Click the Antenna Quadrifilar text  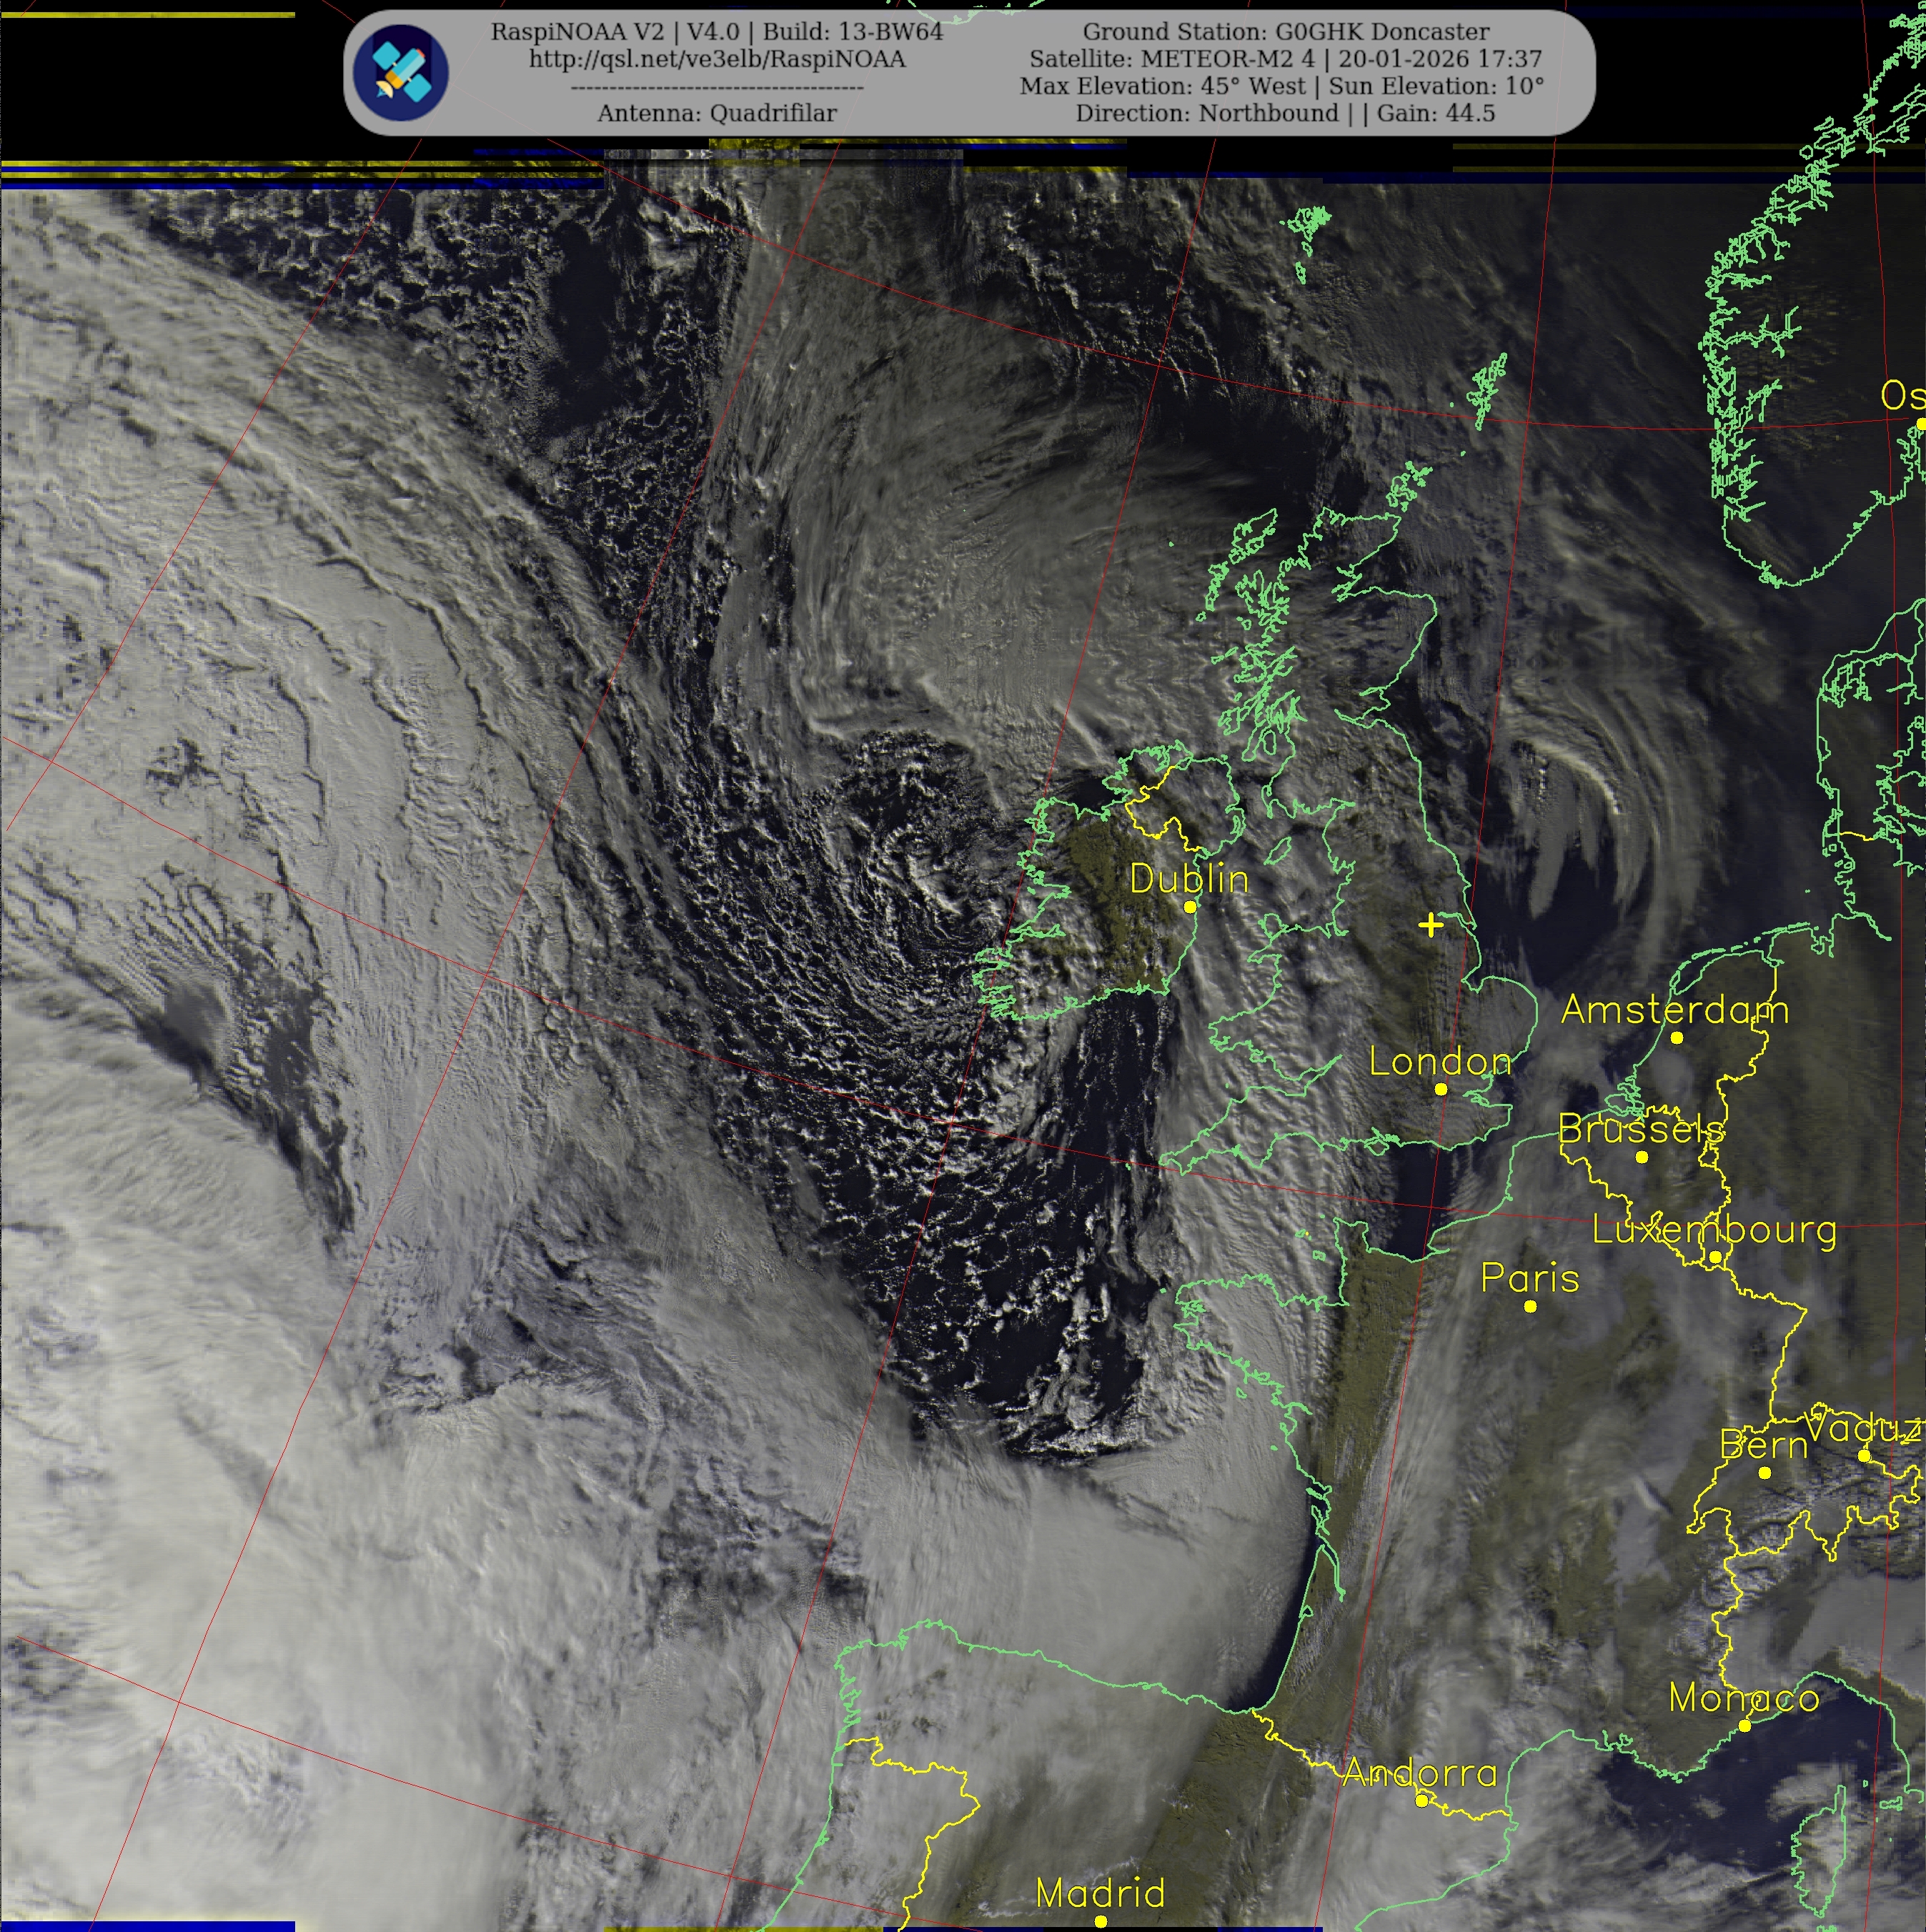pos(717,113)
